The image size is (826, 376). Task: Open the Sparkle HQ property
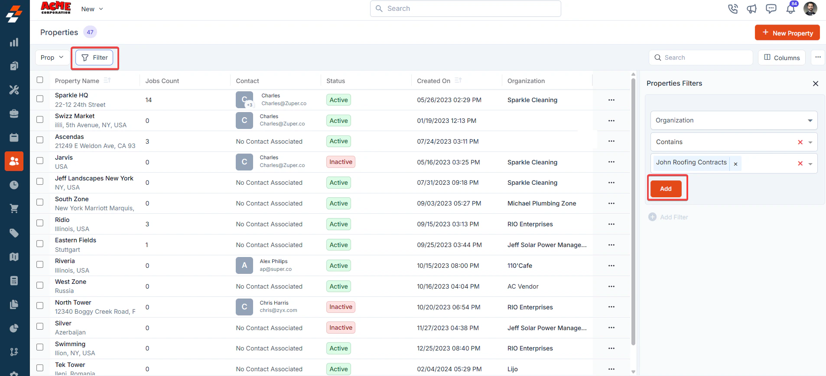72,95
